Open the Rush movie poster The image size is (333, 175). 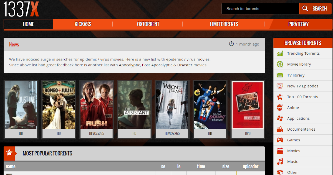point(96,105)
